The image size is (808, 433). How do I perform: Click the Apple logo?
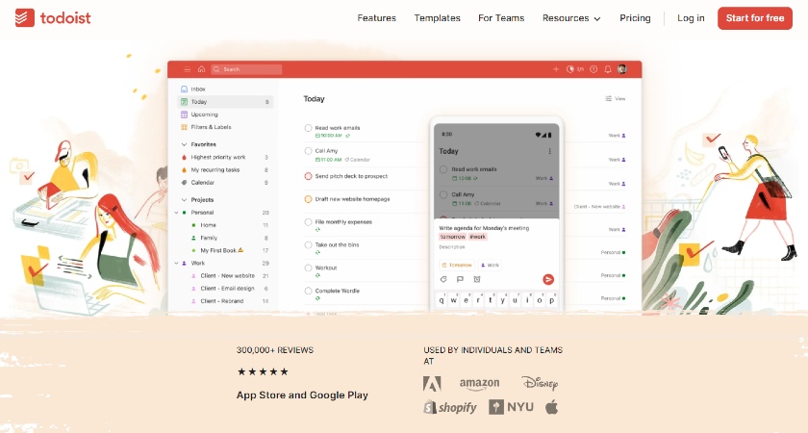pyautogui.click(x=551, y=407)
